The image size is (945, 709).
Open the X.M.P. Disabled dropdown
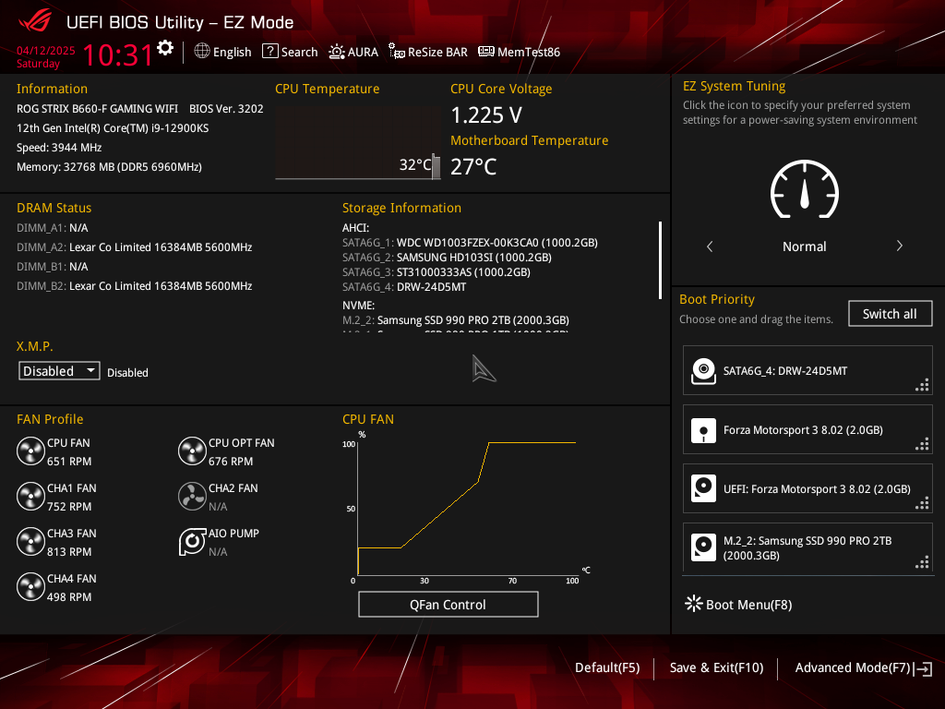[59, 371]
